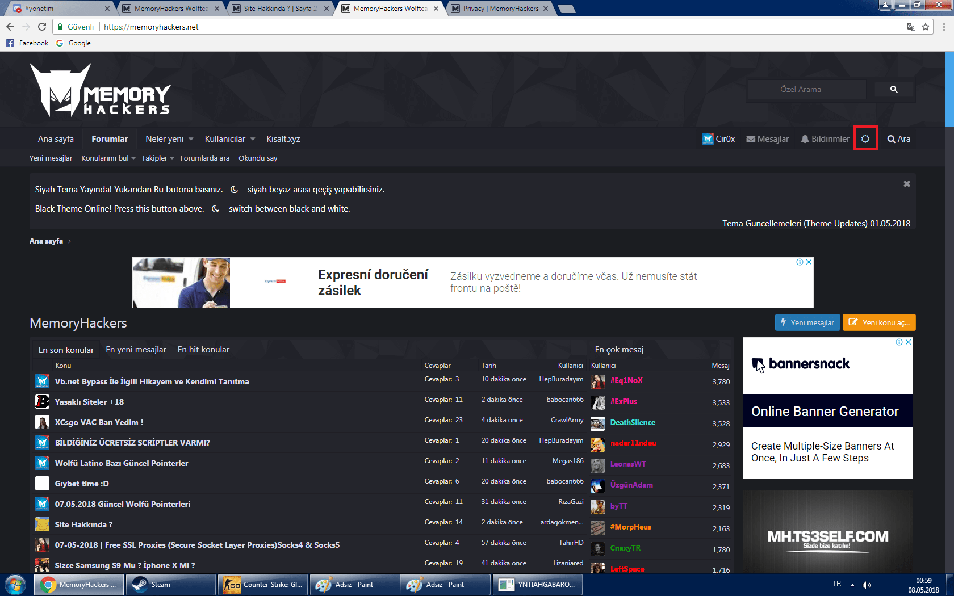
Task: Show hidden system tray icons
Action: pos(852,585)
